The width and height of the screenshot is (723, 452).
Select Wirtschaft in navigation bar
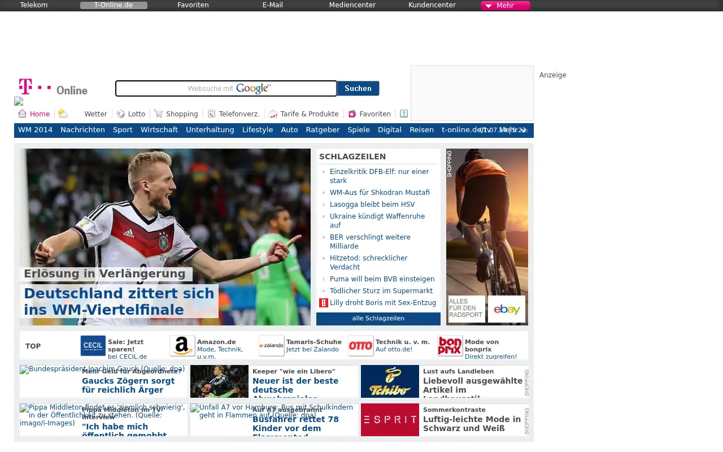[x=159, y=130]
